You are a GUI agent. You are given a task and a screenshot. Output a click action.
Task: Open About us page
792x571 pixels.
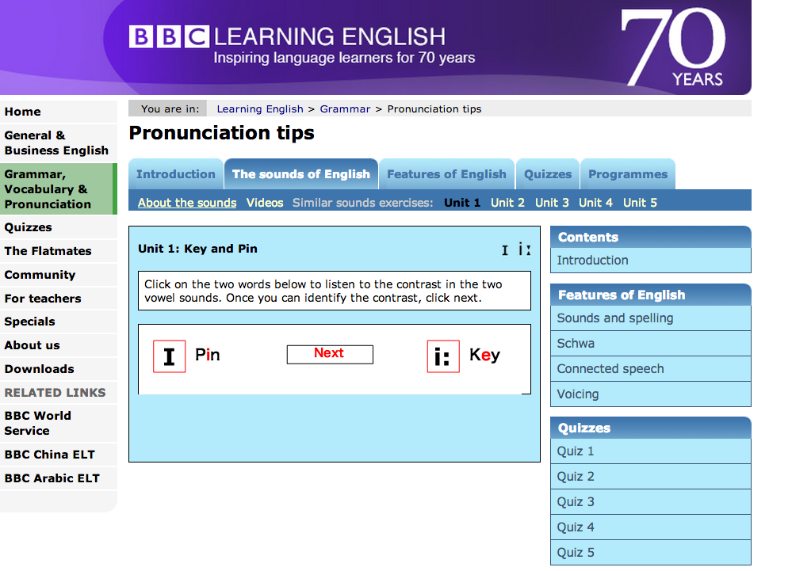(59, 345)
